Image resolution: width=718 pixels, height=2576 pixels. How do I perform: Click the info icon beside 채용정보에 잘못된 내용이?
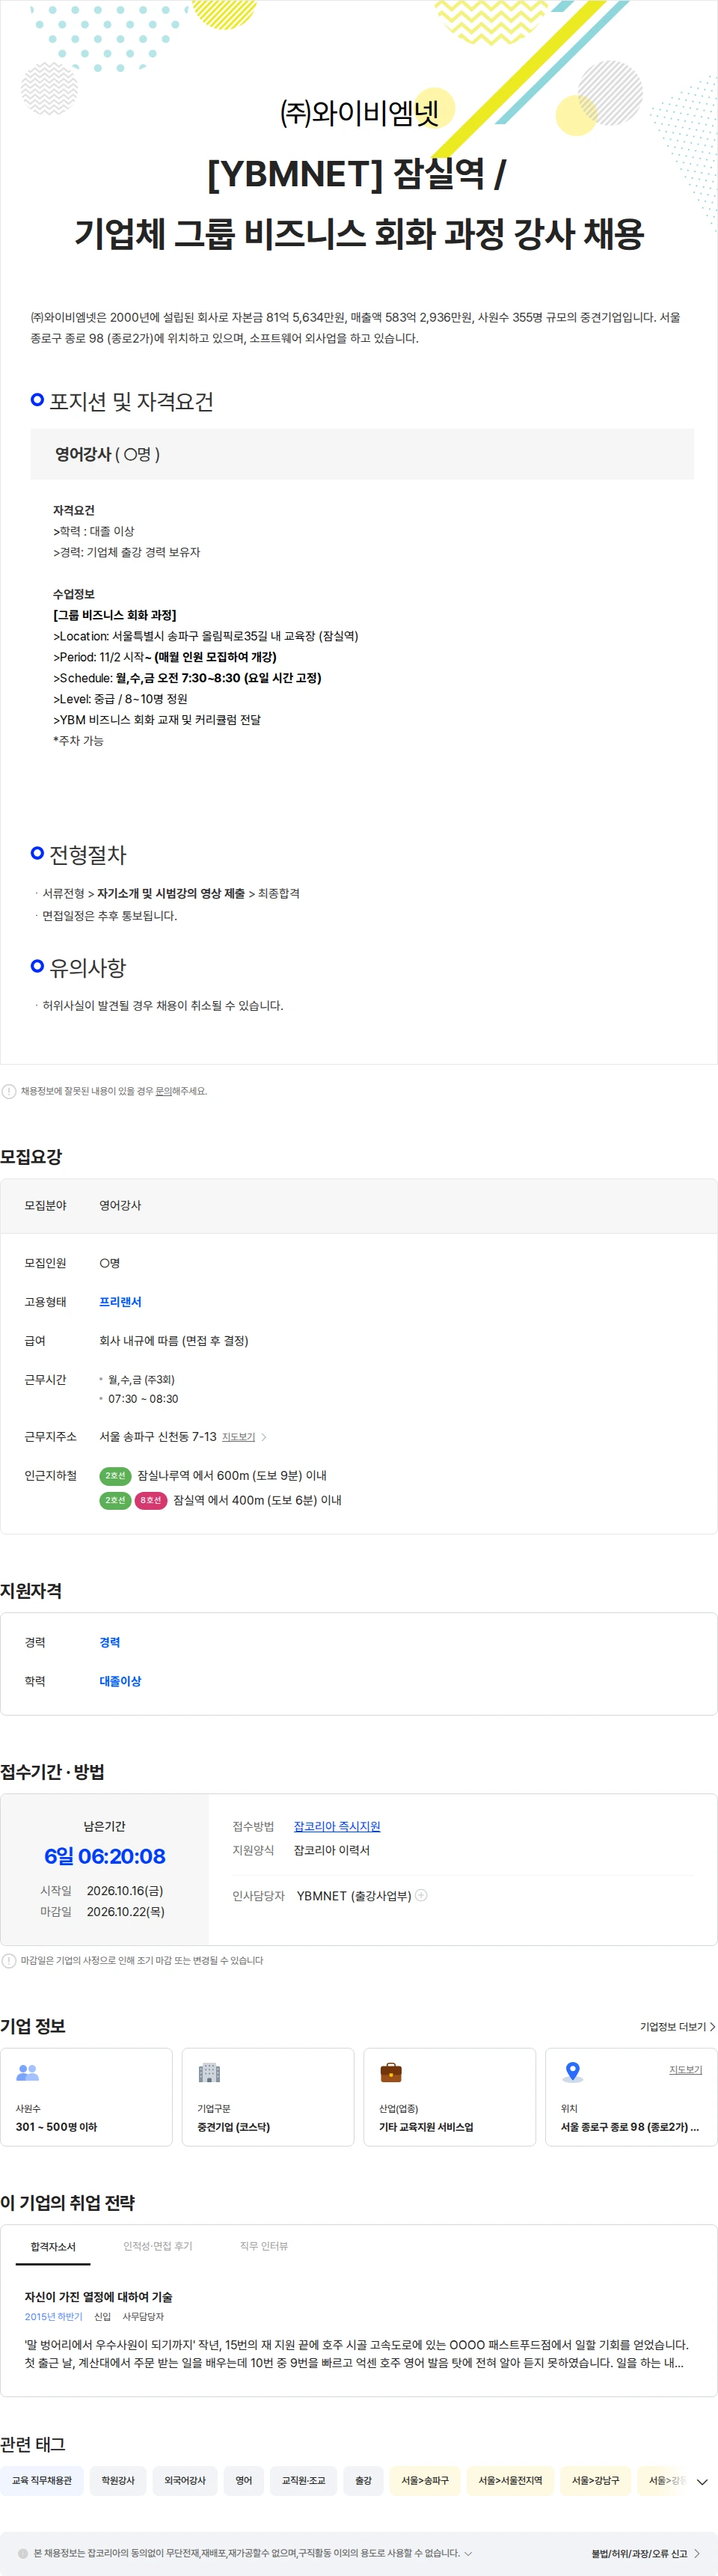point(9,1091)
